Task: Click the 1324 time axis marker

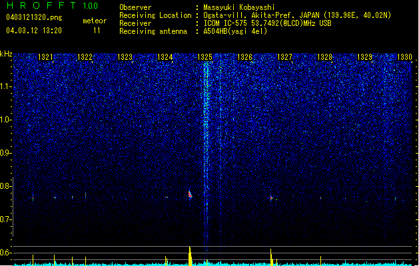Action: pyautogui.click(x=165, y=57)
